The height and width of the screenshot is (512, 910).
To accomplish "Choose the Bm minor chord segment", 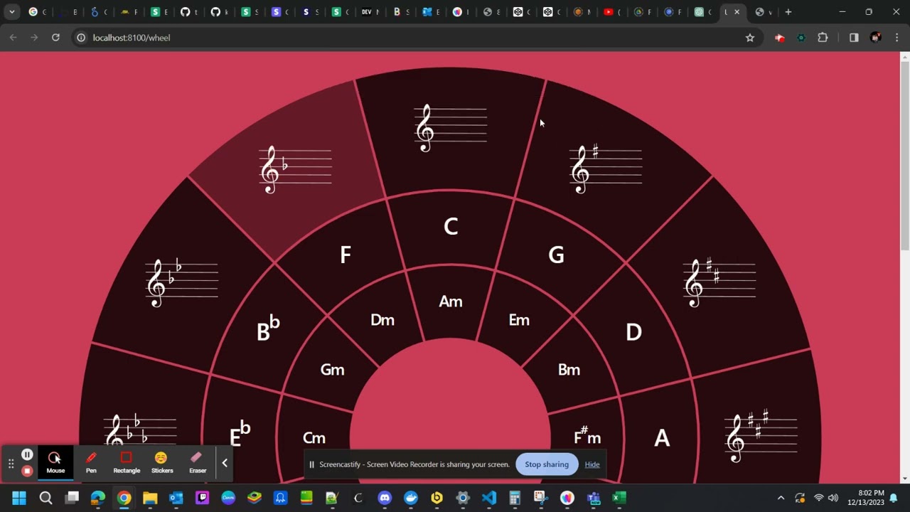I will pos(569,370).
